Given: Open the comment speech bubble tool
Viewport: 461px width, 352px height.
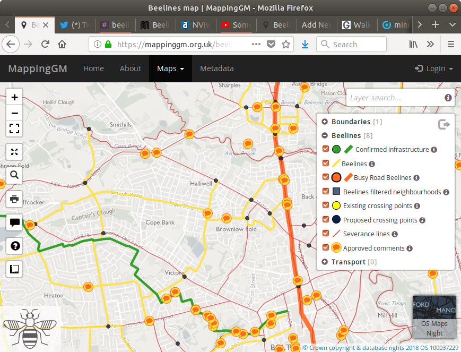Looking at the screenshot, I should (14, 223).
